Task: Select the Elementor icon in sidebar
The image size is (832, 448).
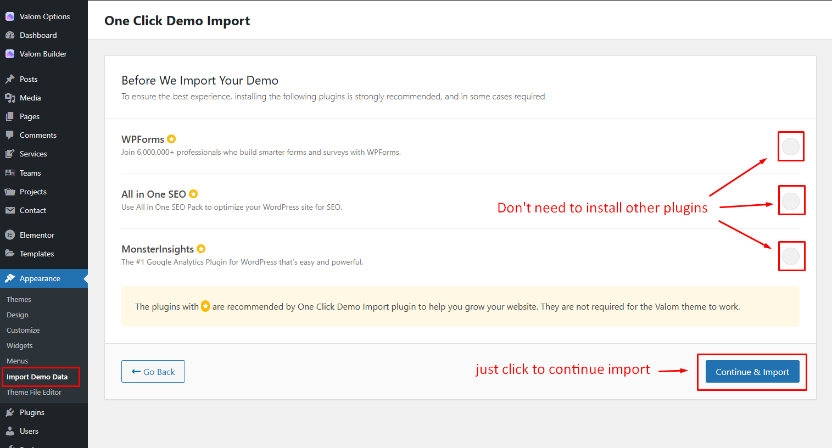Action: click(10, 235)
